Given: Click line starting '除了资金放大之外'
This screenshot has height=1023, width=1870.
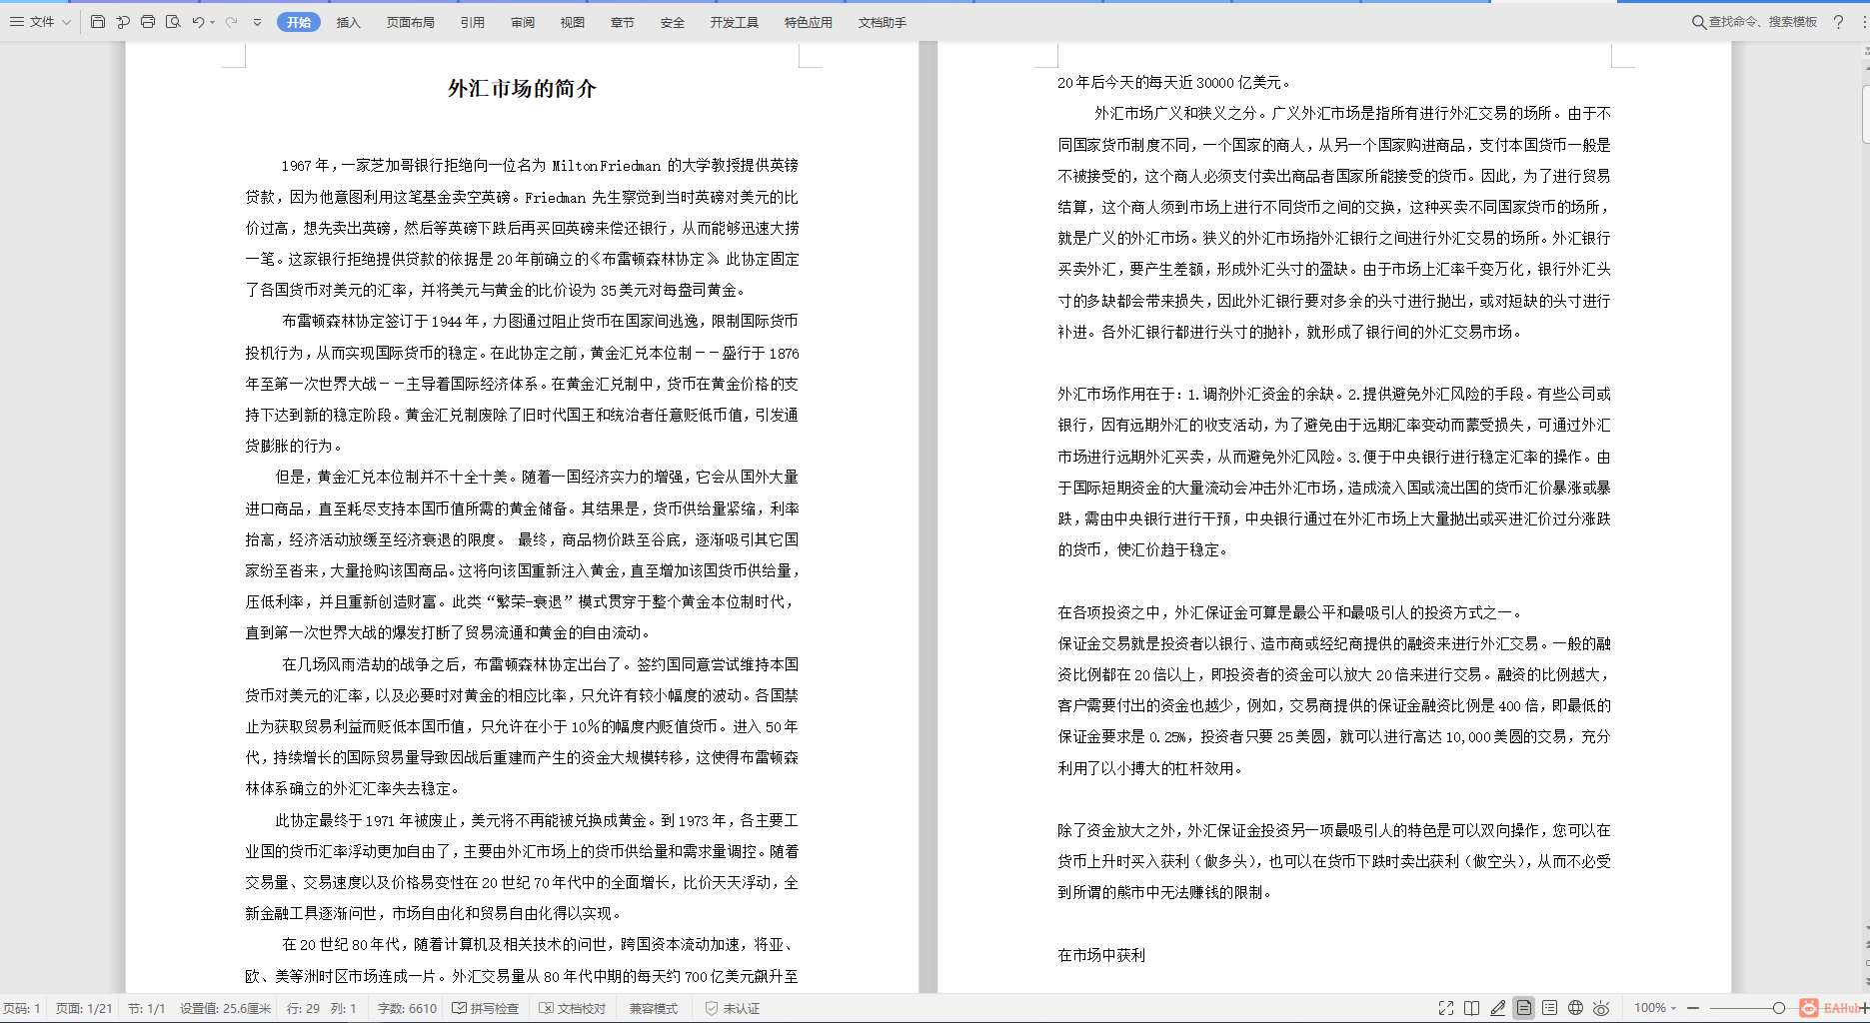Looking at the screenshot, I should pos(1334,830).
